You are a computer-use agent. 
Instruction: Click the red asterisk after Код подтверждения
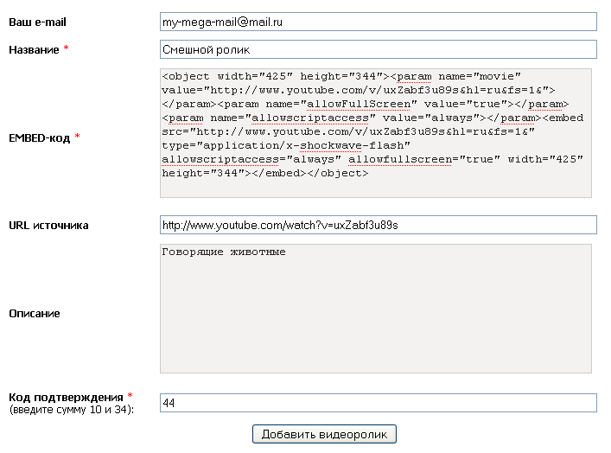(x=130, y=396)
